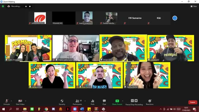Open the Participants panel

point(77,102)
